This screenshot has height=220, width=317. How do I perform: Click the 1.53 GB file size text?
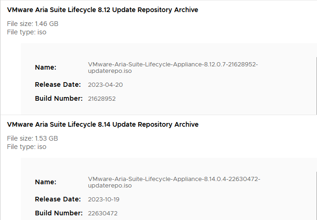[33, 138]
